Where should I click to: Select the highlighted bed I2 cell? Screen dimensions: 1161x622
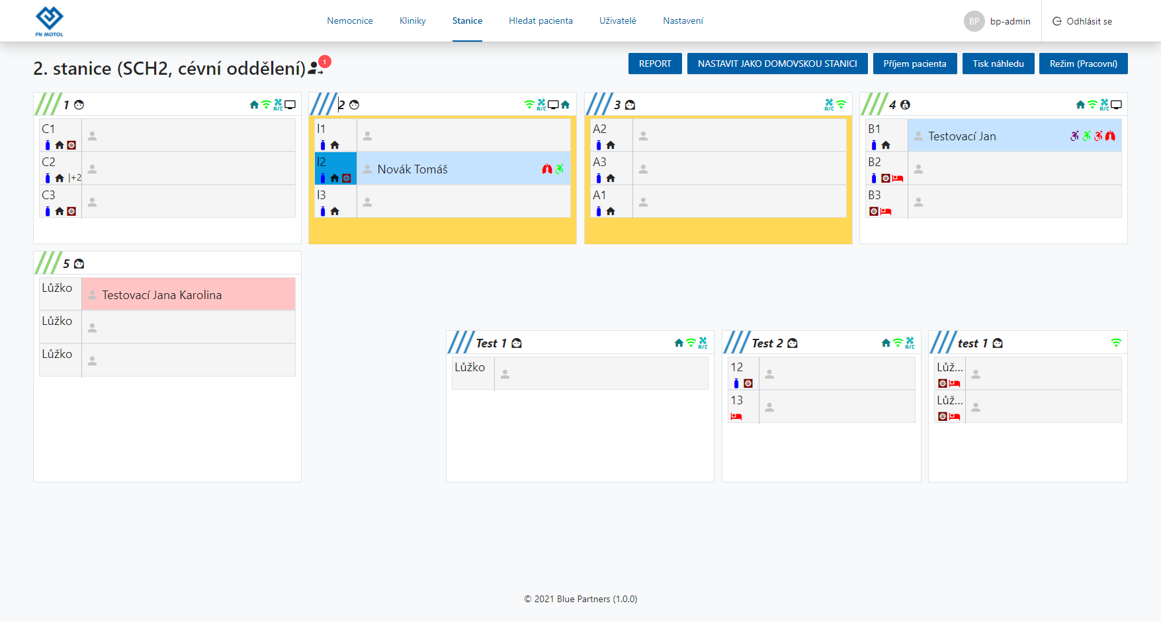click(x=336, y=168)
